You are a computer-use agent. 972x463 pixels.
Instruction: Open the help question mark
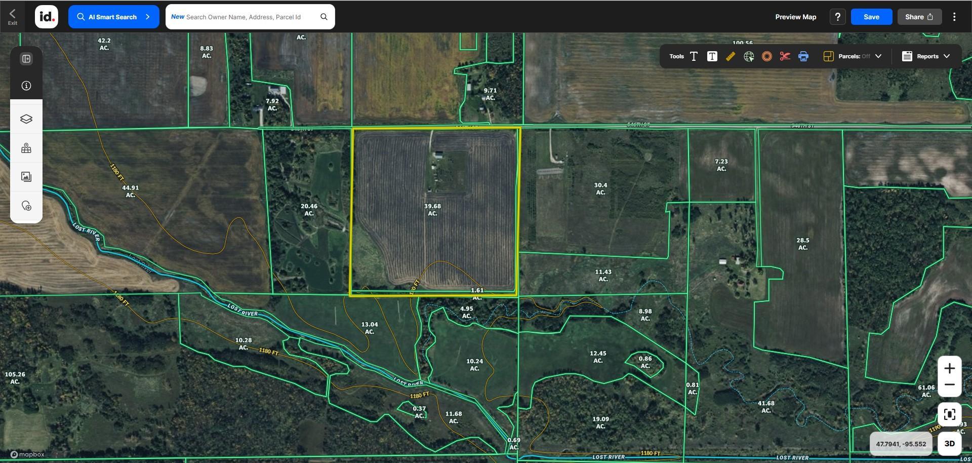[x=838, y=17]
